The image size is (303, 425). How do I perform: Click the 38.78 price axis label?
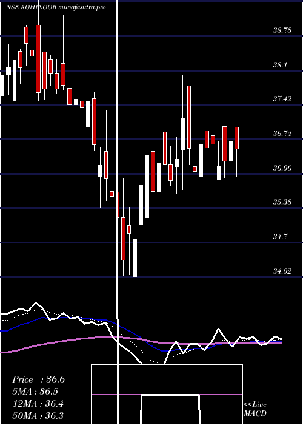[x=282, y=30]
